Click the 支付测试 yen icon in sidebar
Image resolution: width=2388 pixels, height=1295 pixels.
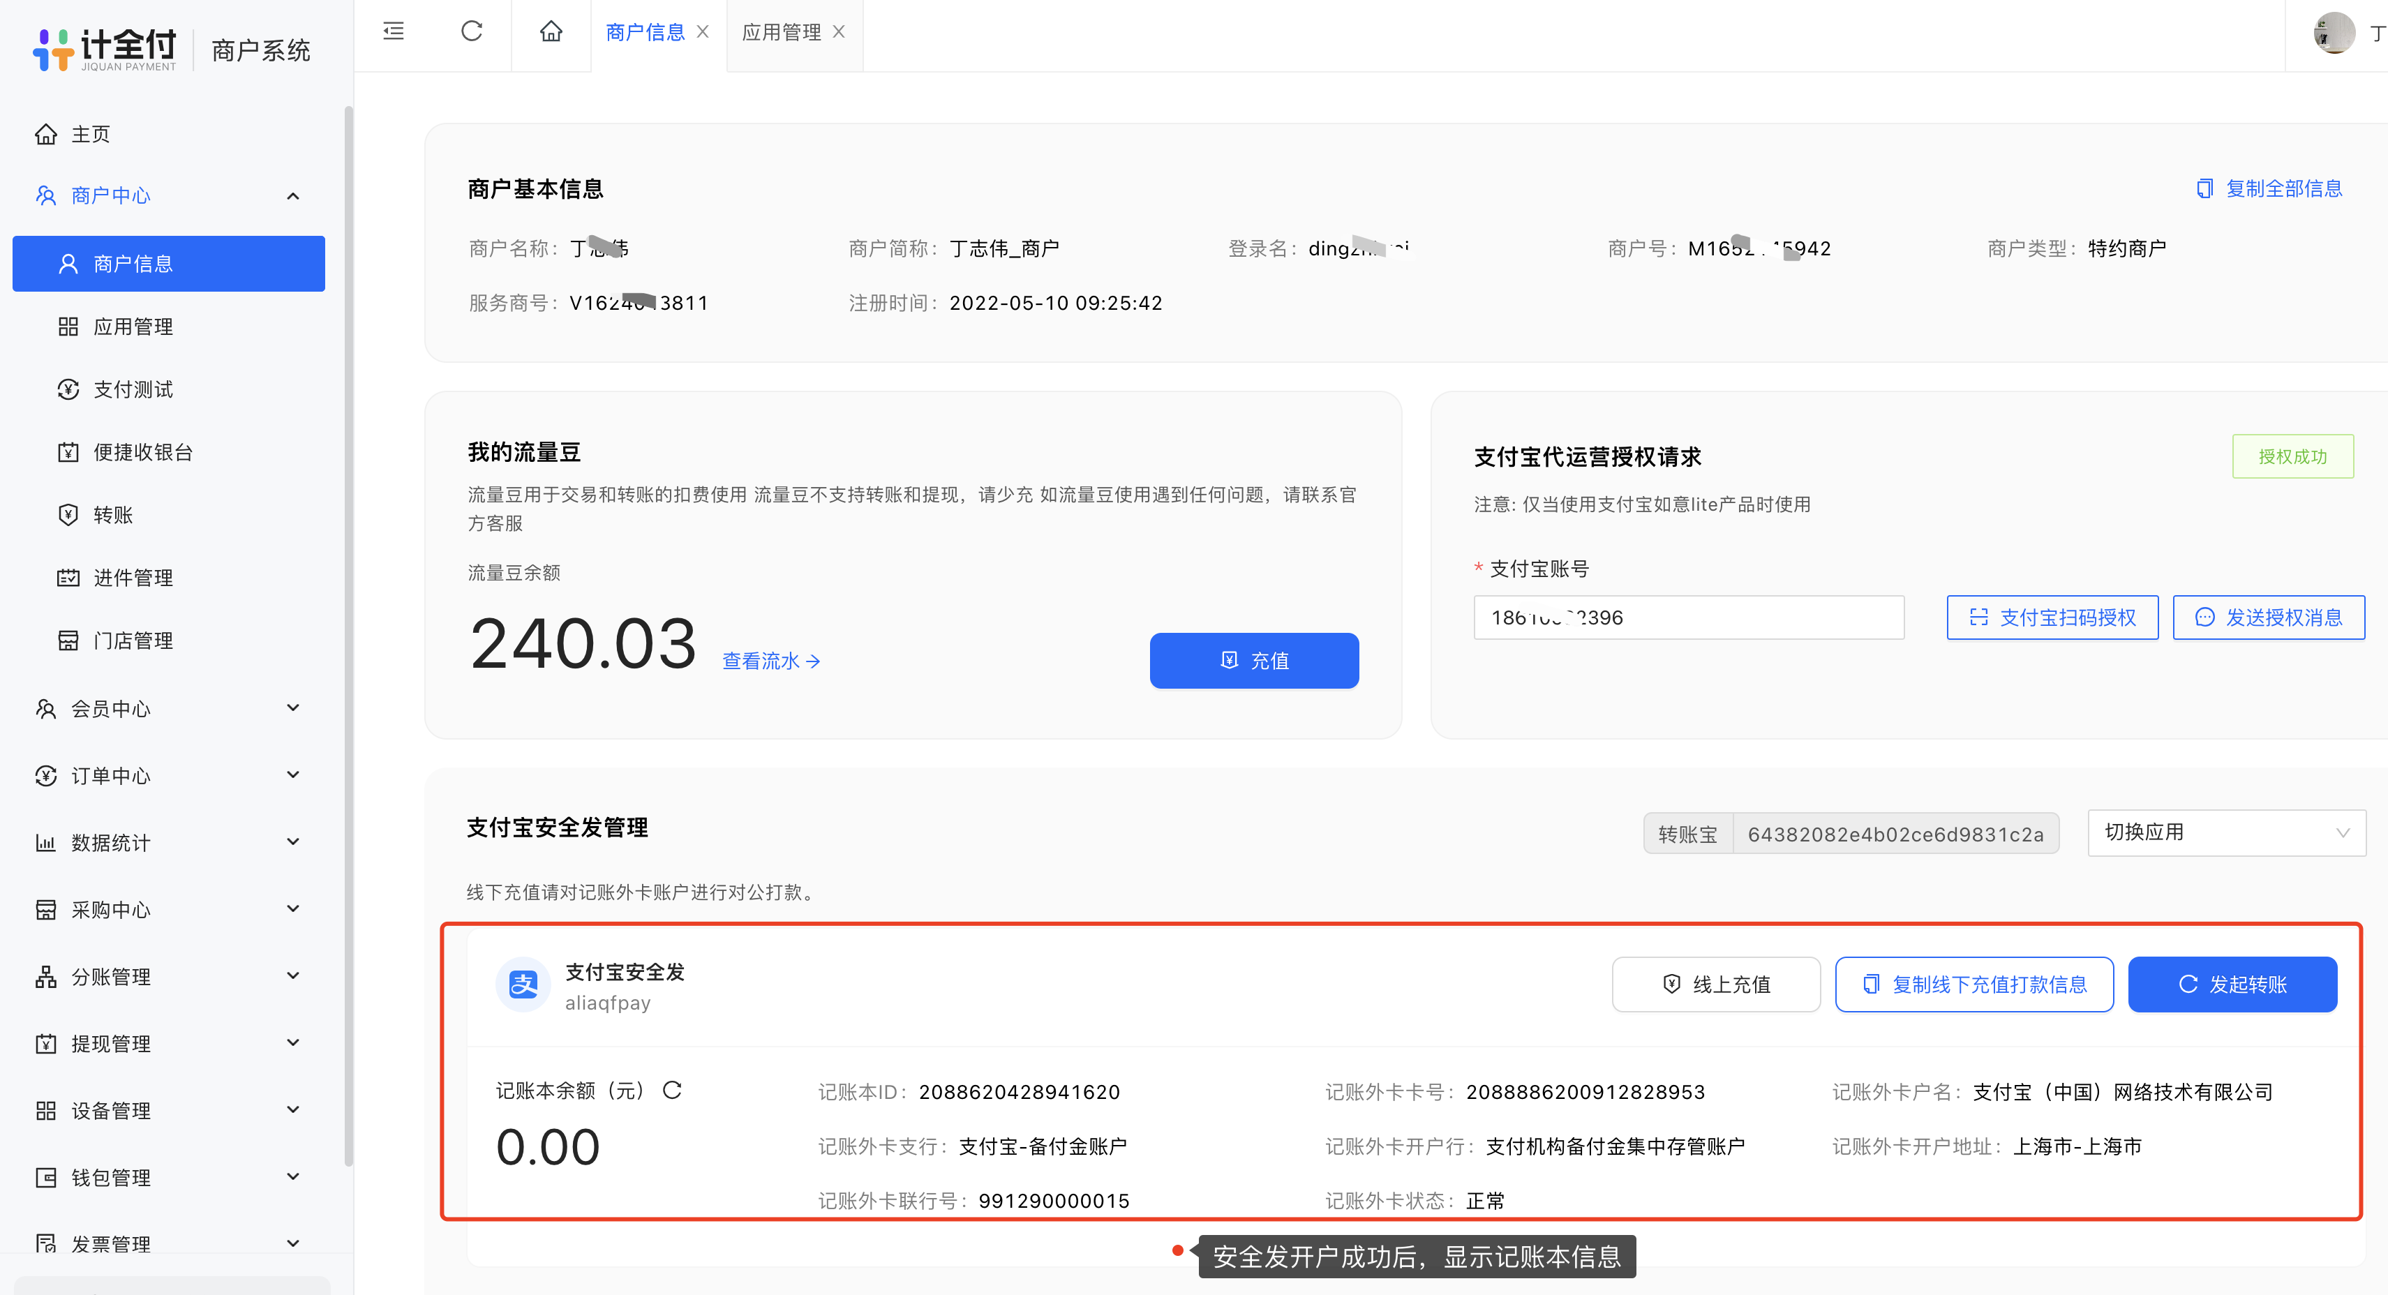coord(68,389)
